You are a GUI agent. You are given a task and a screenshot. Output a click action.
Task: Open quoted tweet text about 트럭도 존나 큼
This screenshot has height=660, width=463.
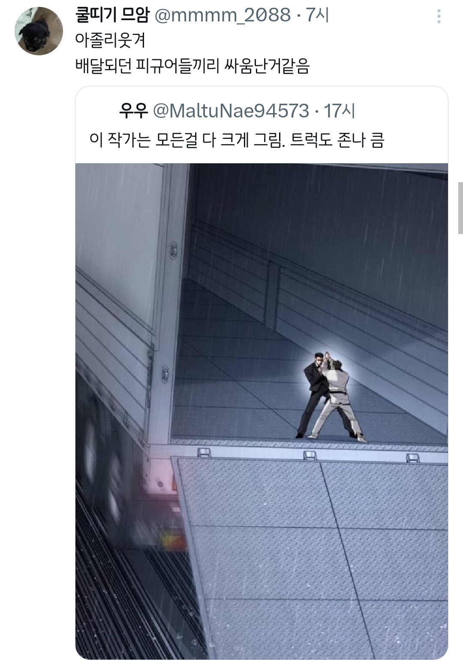point(237,140)
